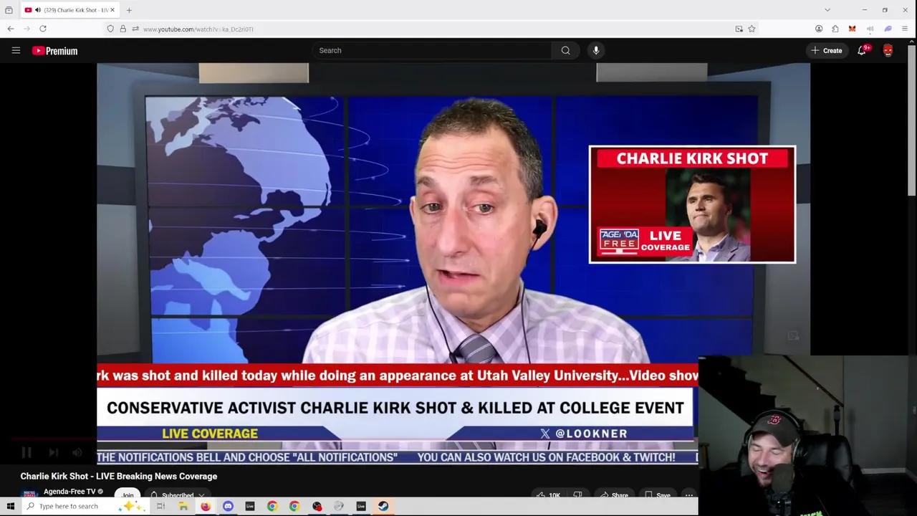Go to YouTube Premium home logo

click(54, 51)
